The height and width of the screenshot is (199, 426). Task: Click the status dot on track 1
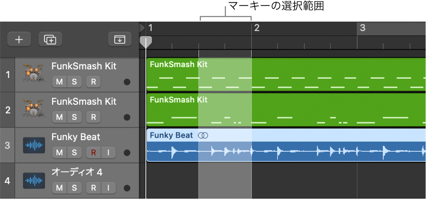[x=127, y=82]
